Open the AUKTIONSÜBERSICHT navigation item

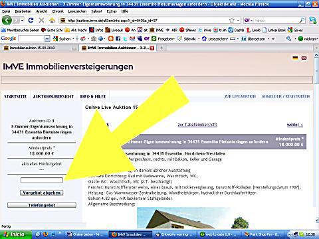(x=53, y=96)
